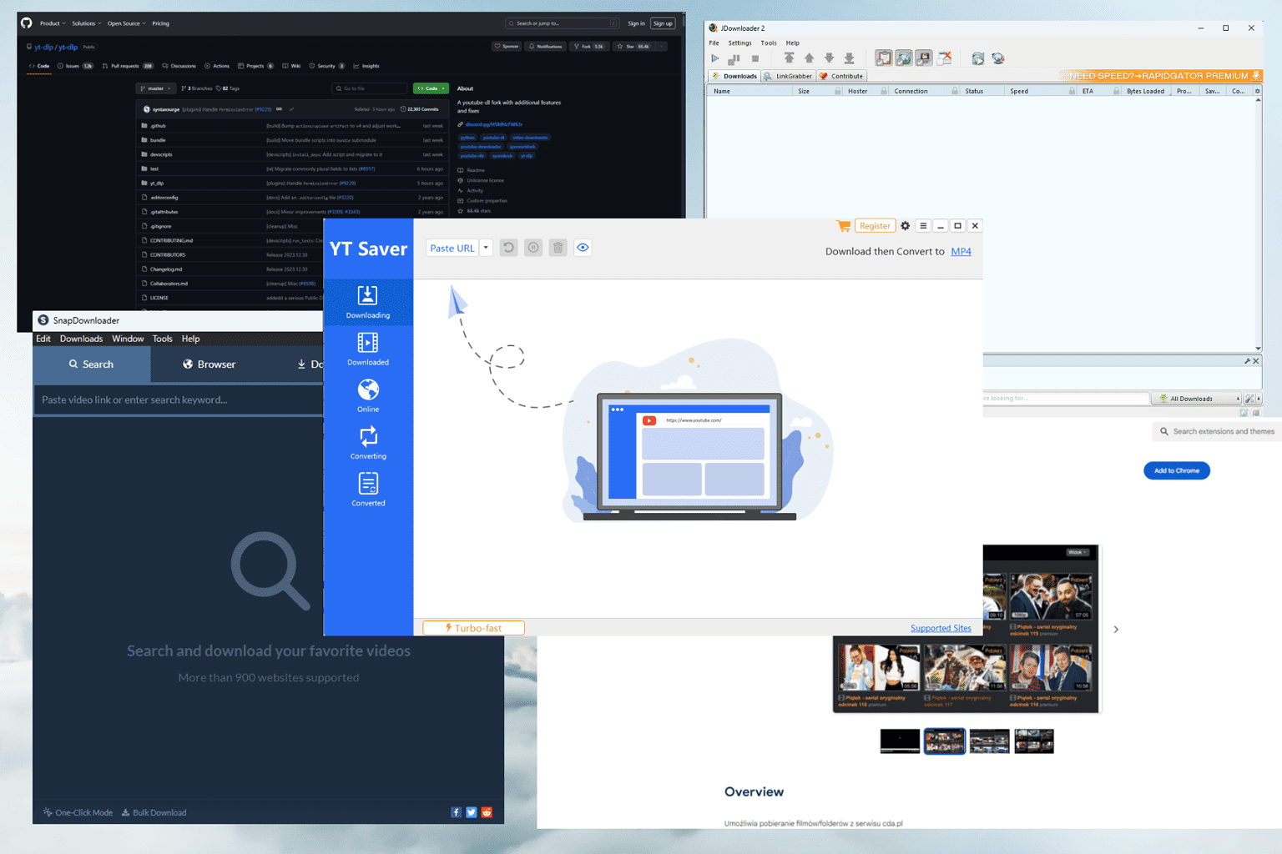Click JDownloader bottom panel wrench icon
1282x854 pixels.
coord(1247,361)
